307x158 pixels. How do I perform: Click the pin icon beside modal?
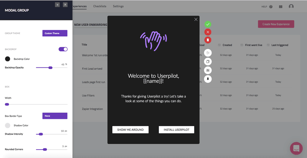click(208, 79)
